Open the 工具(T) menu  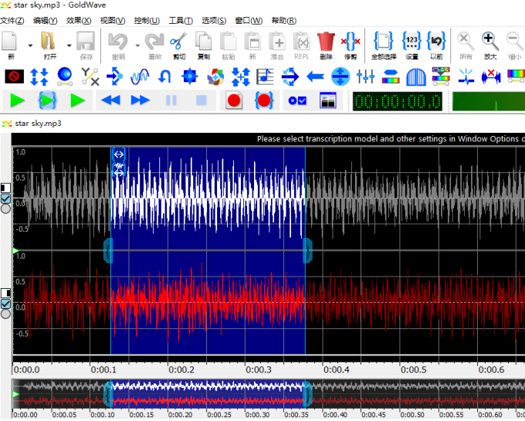pyautogui.click(x=181, y=20)
